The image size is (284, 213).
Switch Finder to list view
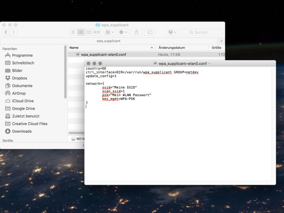coord(81,32)
